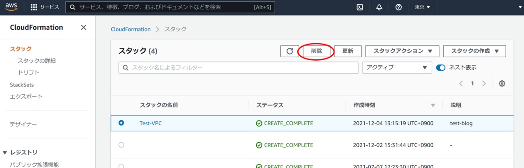
Task: Open the スタックの作成 dropdown
Action: tap(474, 51)
